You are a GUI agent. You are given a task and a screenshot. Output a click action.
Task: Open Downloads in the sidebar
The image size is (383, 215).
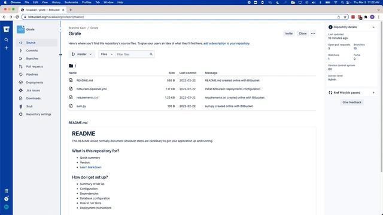(37, 98)
